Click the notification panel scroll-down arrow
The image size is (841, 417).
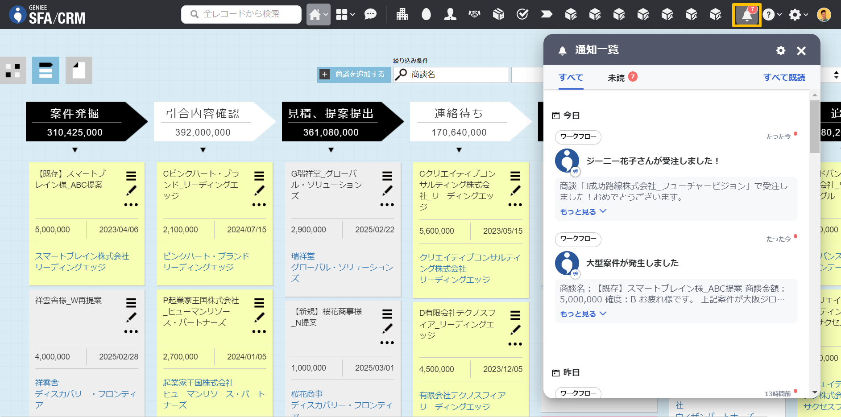[815, 393]
